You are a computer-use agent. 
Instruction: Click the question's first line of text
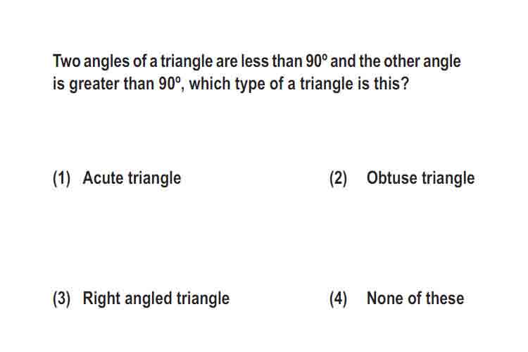[256, 62]
